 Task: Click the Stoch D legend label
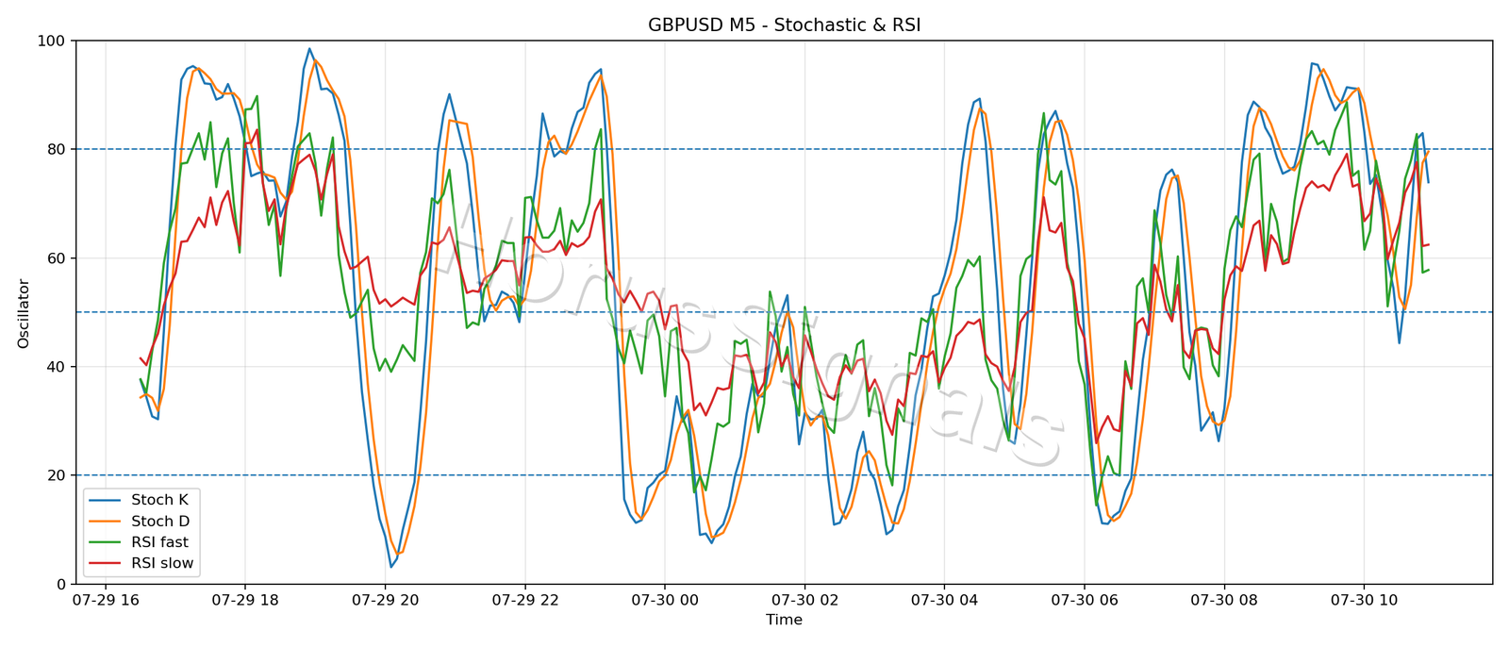[160, 521]
